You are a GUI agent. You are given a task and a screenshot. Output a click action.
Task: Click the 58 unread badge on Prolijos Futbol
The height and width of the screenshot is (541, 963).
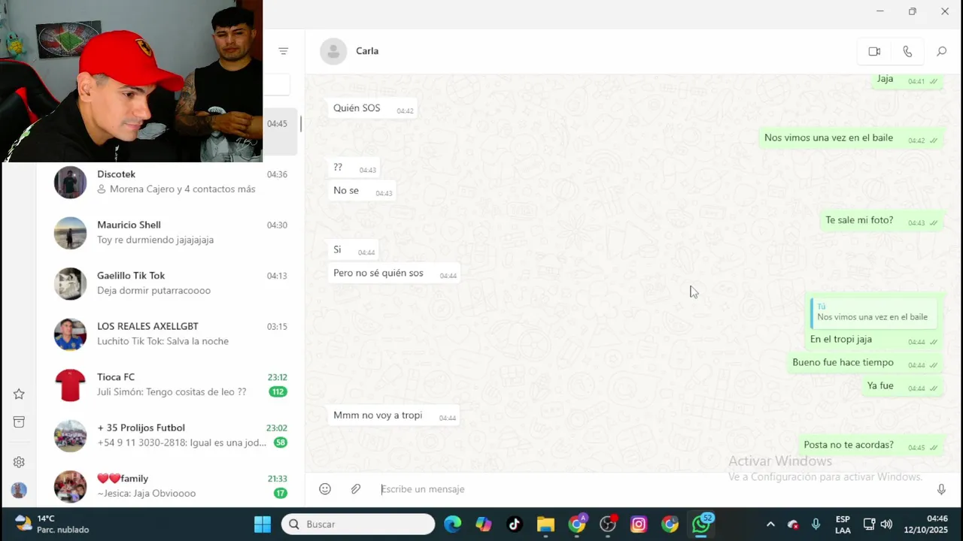[x=281, y=443]
